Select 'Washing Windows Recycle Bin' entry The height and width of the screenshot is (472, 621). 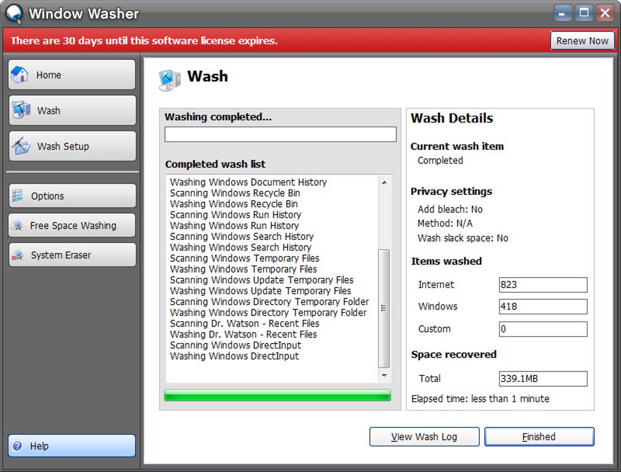coord(234,203)
